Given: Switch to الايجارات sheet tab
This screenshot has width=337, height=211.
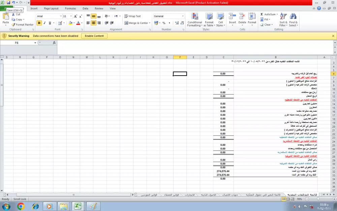Looking at the screenshot, I should (x=189, y=195).
